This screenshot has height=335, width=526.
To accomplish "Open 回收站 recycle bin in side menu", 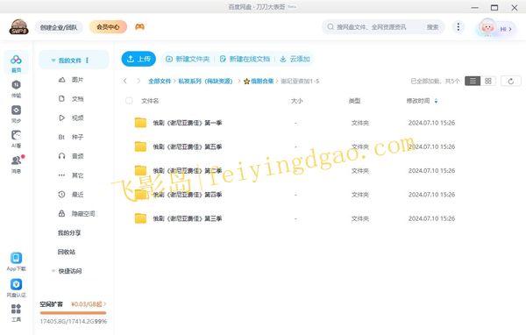I will (x=67, y=252).
